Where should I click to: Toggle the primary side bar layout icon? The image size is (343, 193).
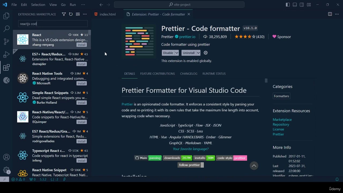[288, 5]
